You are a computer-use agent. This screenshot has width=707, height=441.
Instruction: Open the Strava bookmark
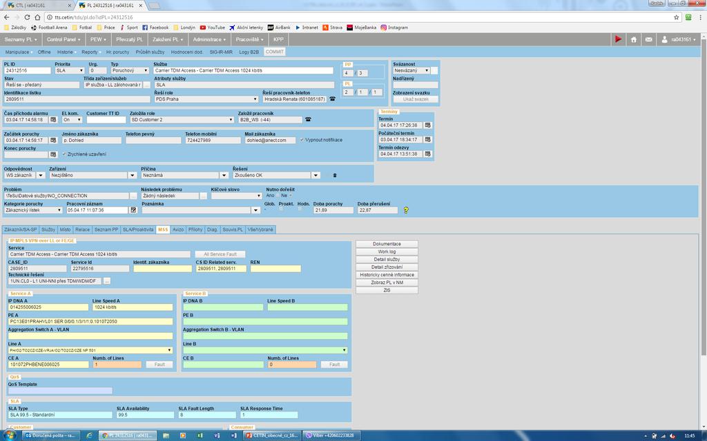[x=332, y=28]
